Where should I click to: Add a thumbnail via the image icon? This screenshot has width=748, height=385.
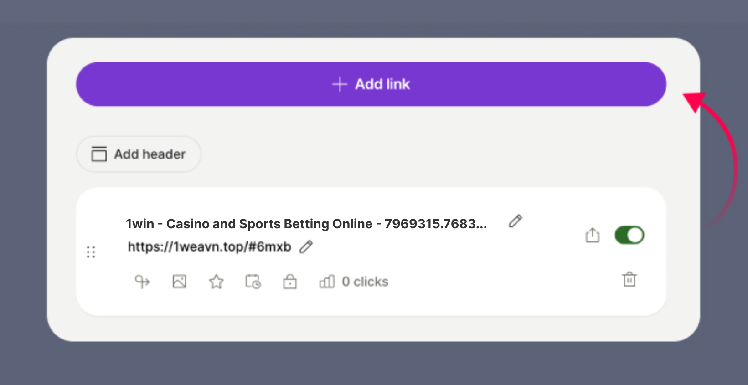tap(179, 282)
